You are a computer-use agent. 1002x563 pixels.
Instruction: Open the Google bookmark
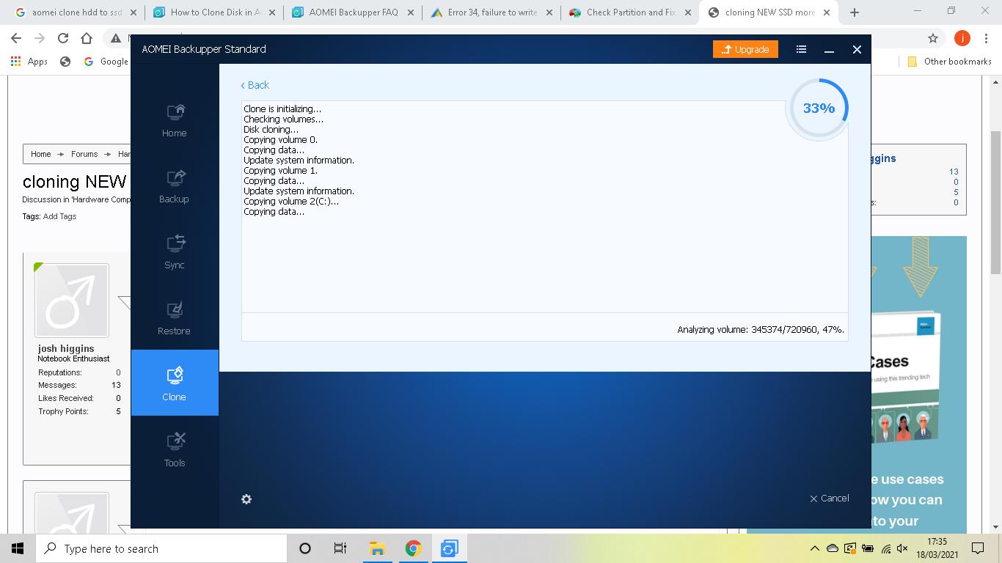pyautogui.click(x=106, y=62)
